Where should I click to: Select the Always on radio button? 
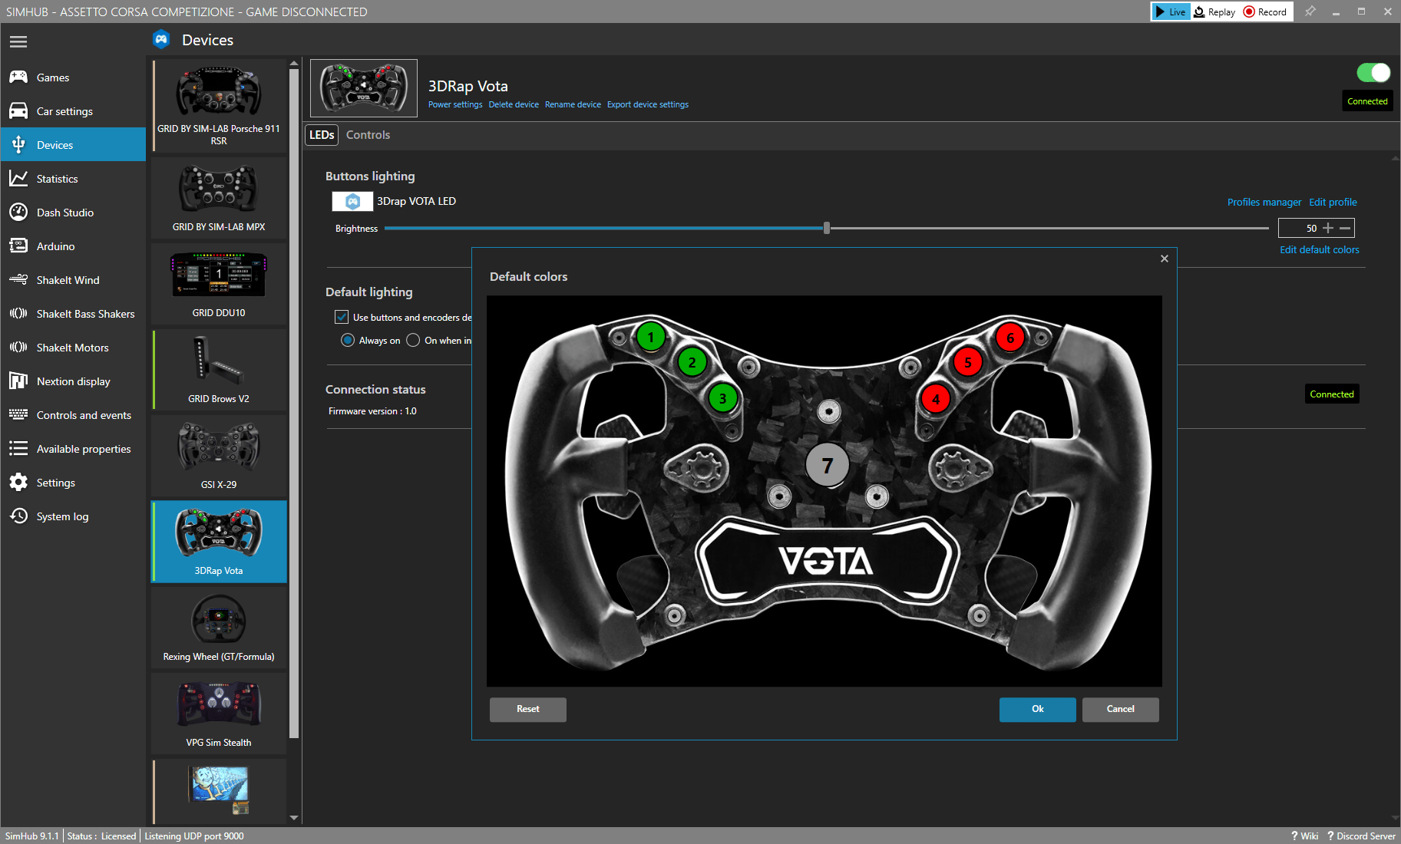tap(348, 341)
